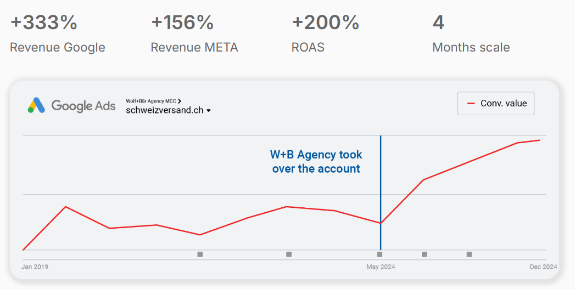Click the red line icon in legend
The width and height of the screenshot is (575, 289).
coord(471,104)
